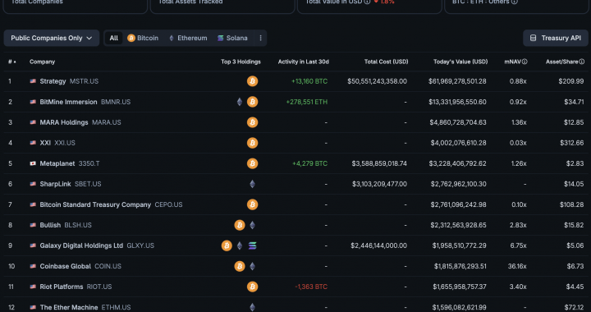Show Asset/Share info tooltip icon

click(582, 62)
